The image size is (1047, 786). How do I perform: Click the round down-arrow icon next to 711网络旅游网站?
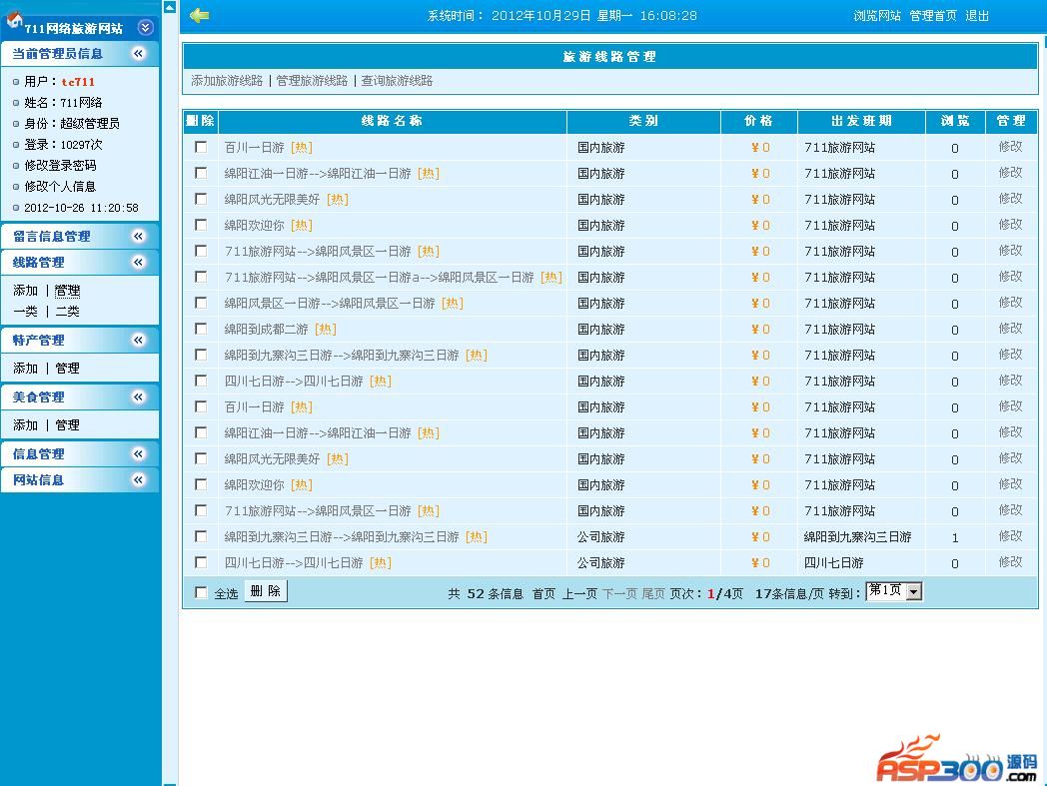click(145, 27)
